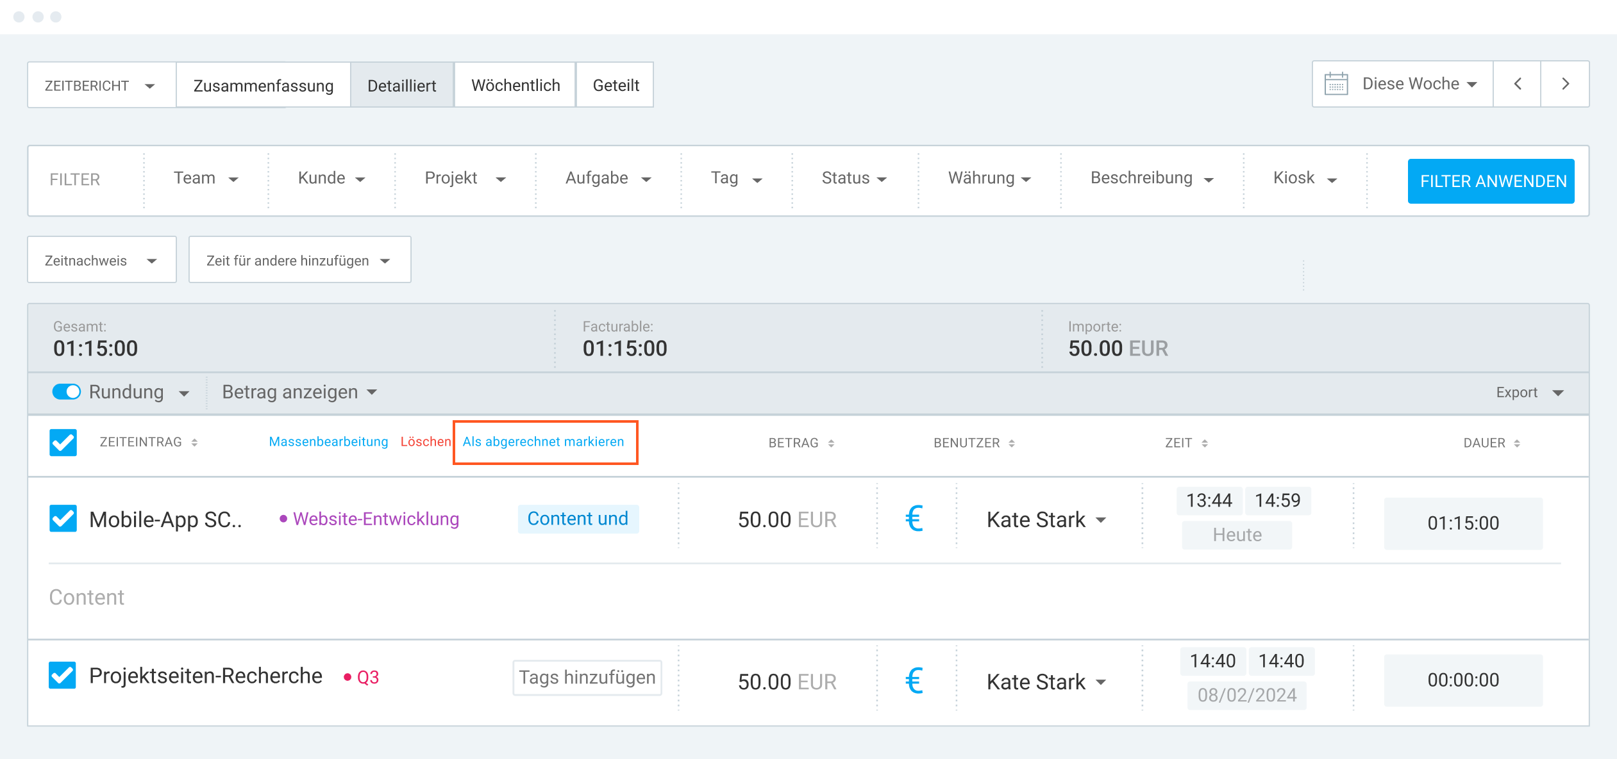Uncheck the select-all Zeiteintrag checkbox
The width and height of the screenshot is (1617, 759).
63,443
